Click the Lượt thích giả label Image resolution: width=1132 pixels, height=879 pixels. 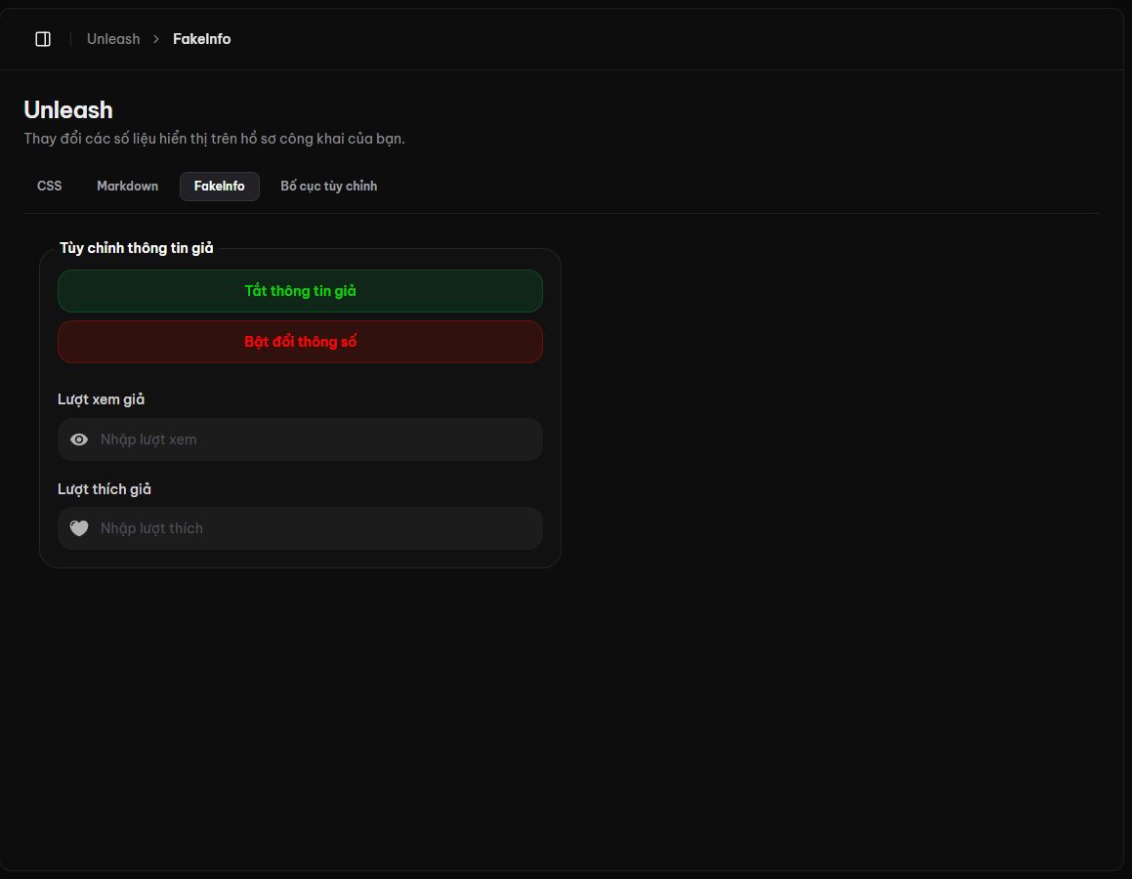(105, 489)
